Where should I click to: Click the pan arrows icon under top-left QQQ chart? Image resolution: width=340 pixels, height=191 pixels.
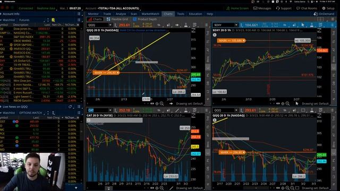[x=152, y=104]
